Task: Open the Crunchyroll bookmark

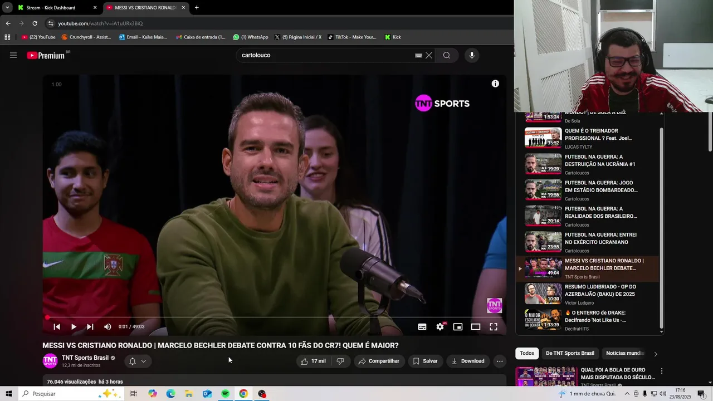Action: [86, 37]
